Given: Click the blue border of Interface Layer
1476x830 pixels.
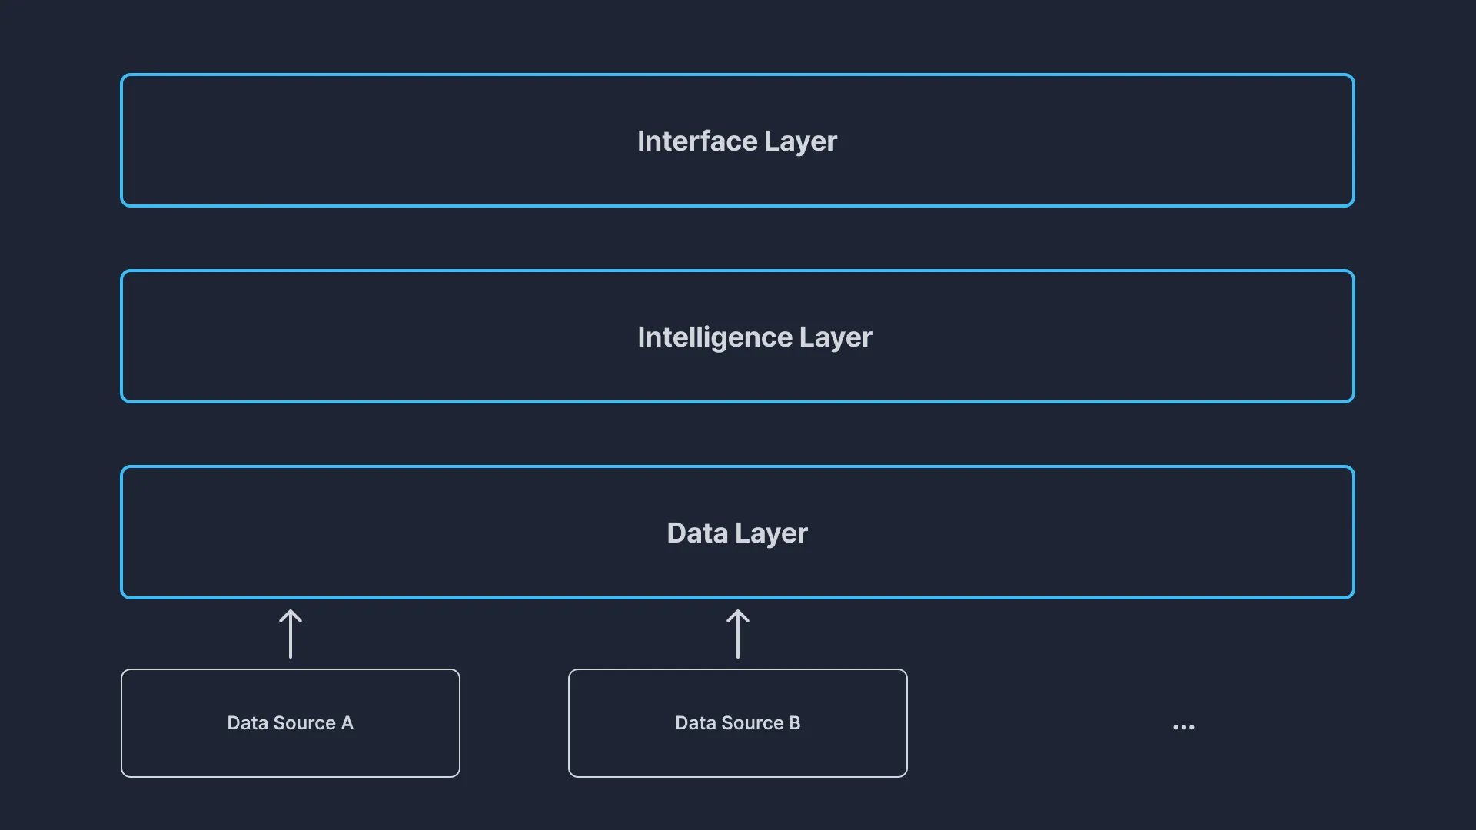Looking at the screenshot, I should click(x=736, y=75).
